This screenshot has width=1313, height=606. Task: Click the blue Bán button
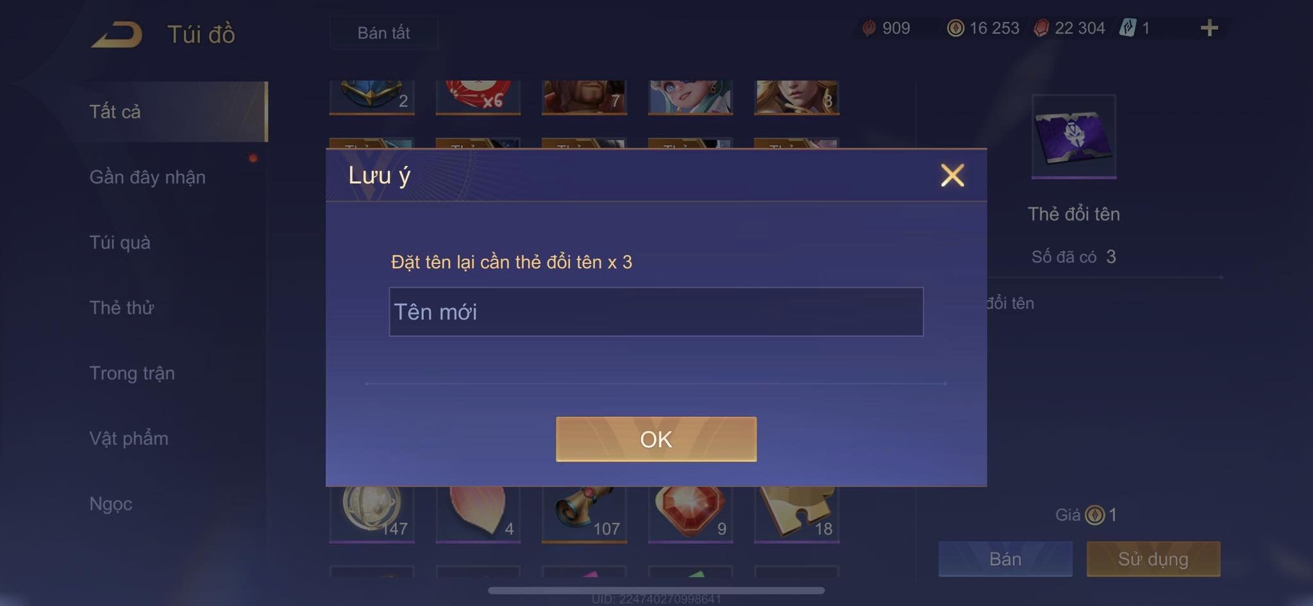[x=1005, y=559]
